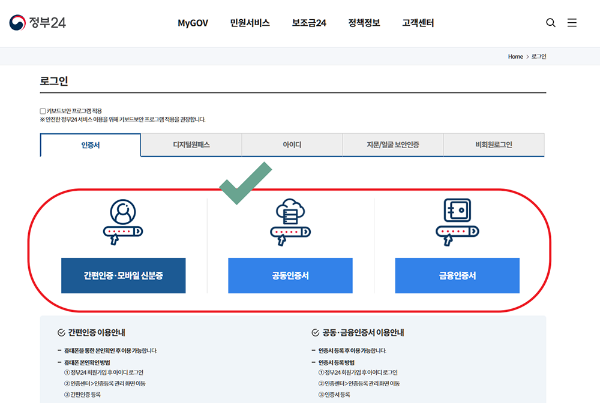This screenshot has height=403, width=600.
Task: Open the hamburger menu icon
Action: tap(572, 22)
